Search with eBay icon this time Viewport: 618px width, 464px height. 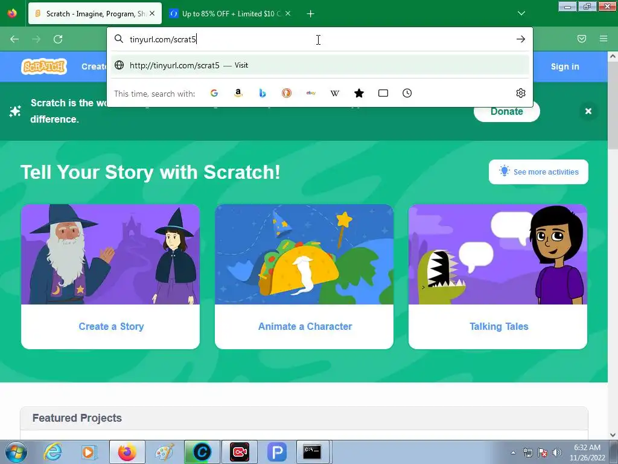click(311, 93)
